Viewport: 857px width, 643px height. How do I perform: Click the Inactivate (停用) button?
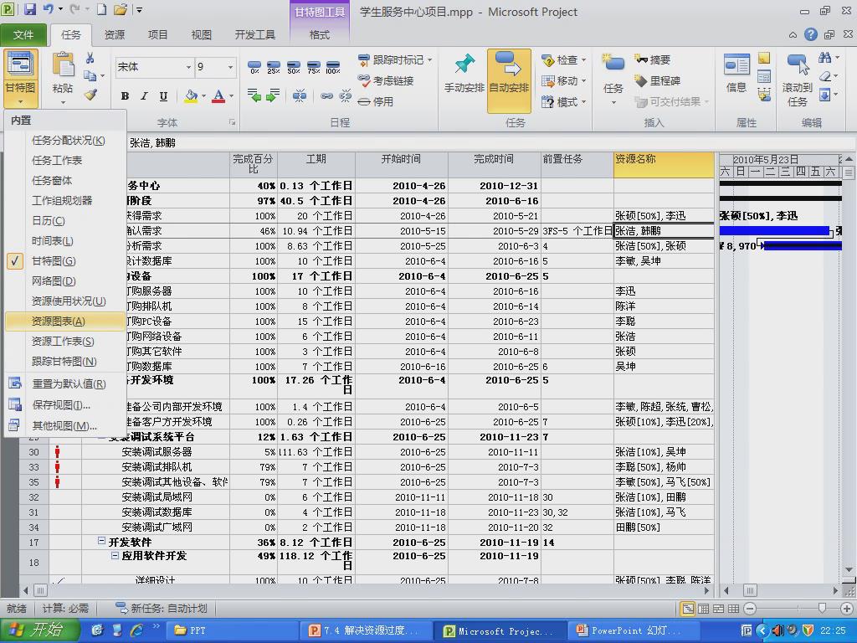pos(376,101)
